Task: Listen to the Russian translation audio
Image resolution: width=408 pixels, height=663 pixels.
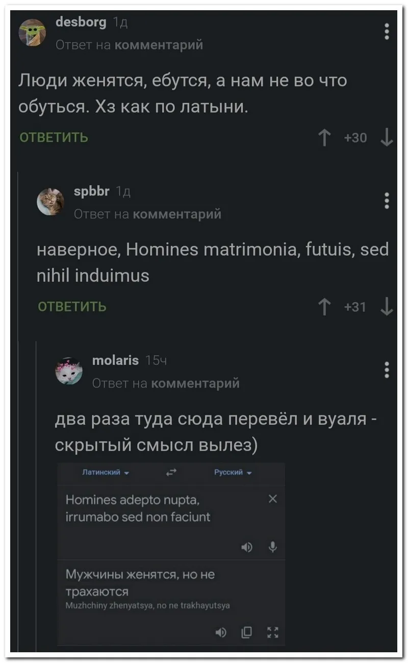Action: tap(220, 633)
